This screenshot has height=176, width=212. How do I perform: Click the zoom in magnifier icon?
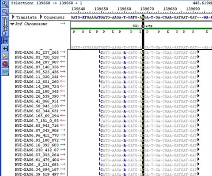pos(5,4)
